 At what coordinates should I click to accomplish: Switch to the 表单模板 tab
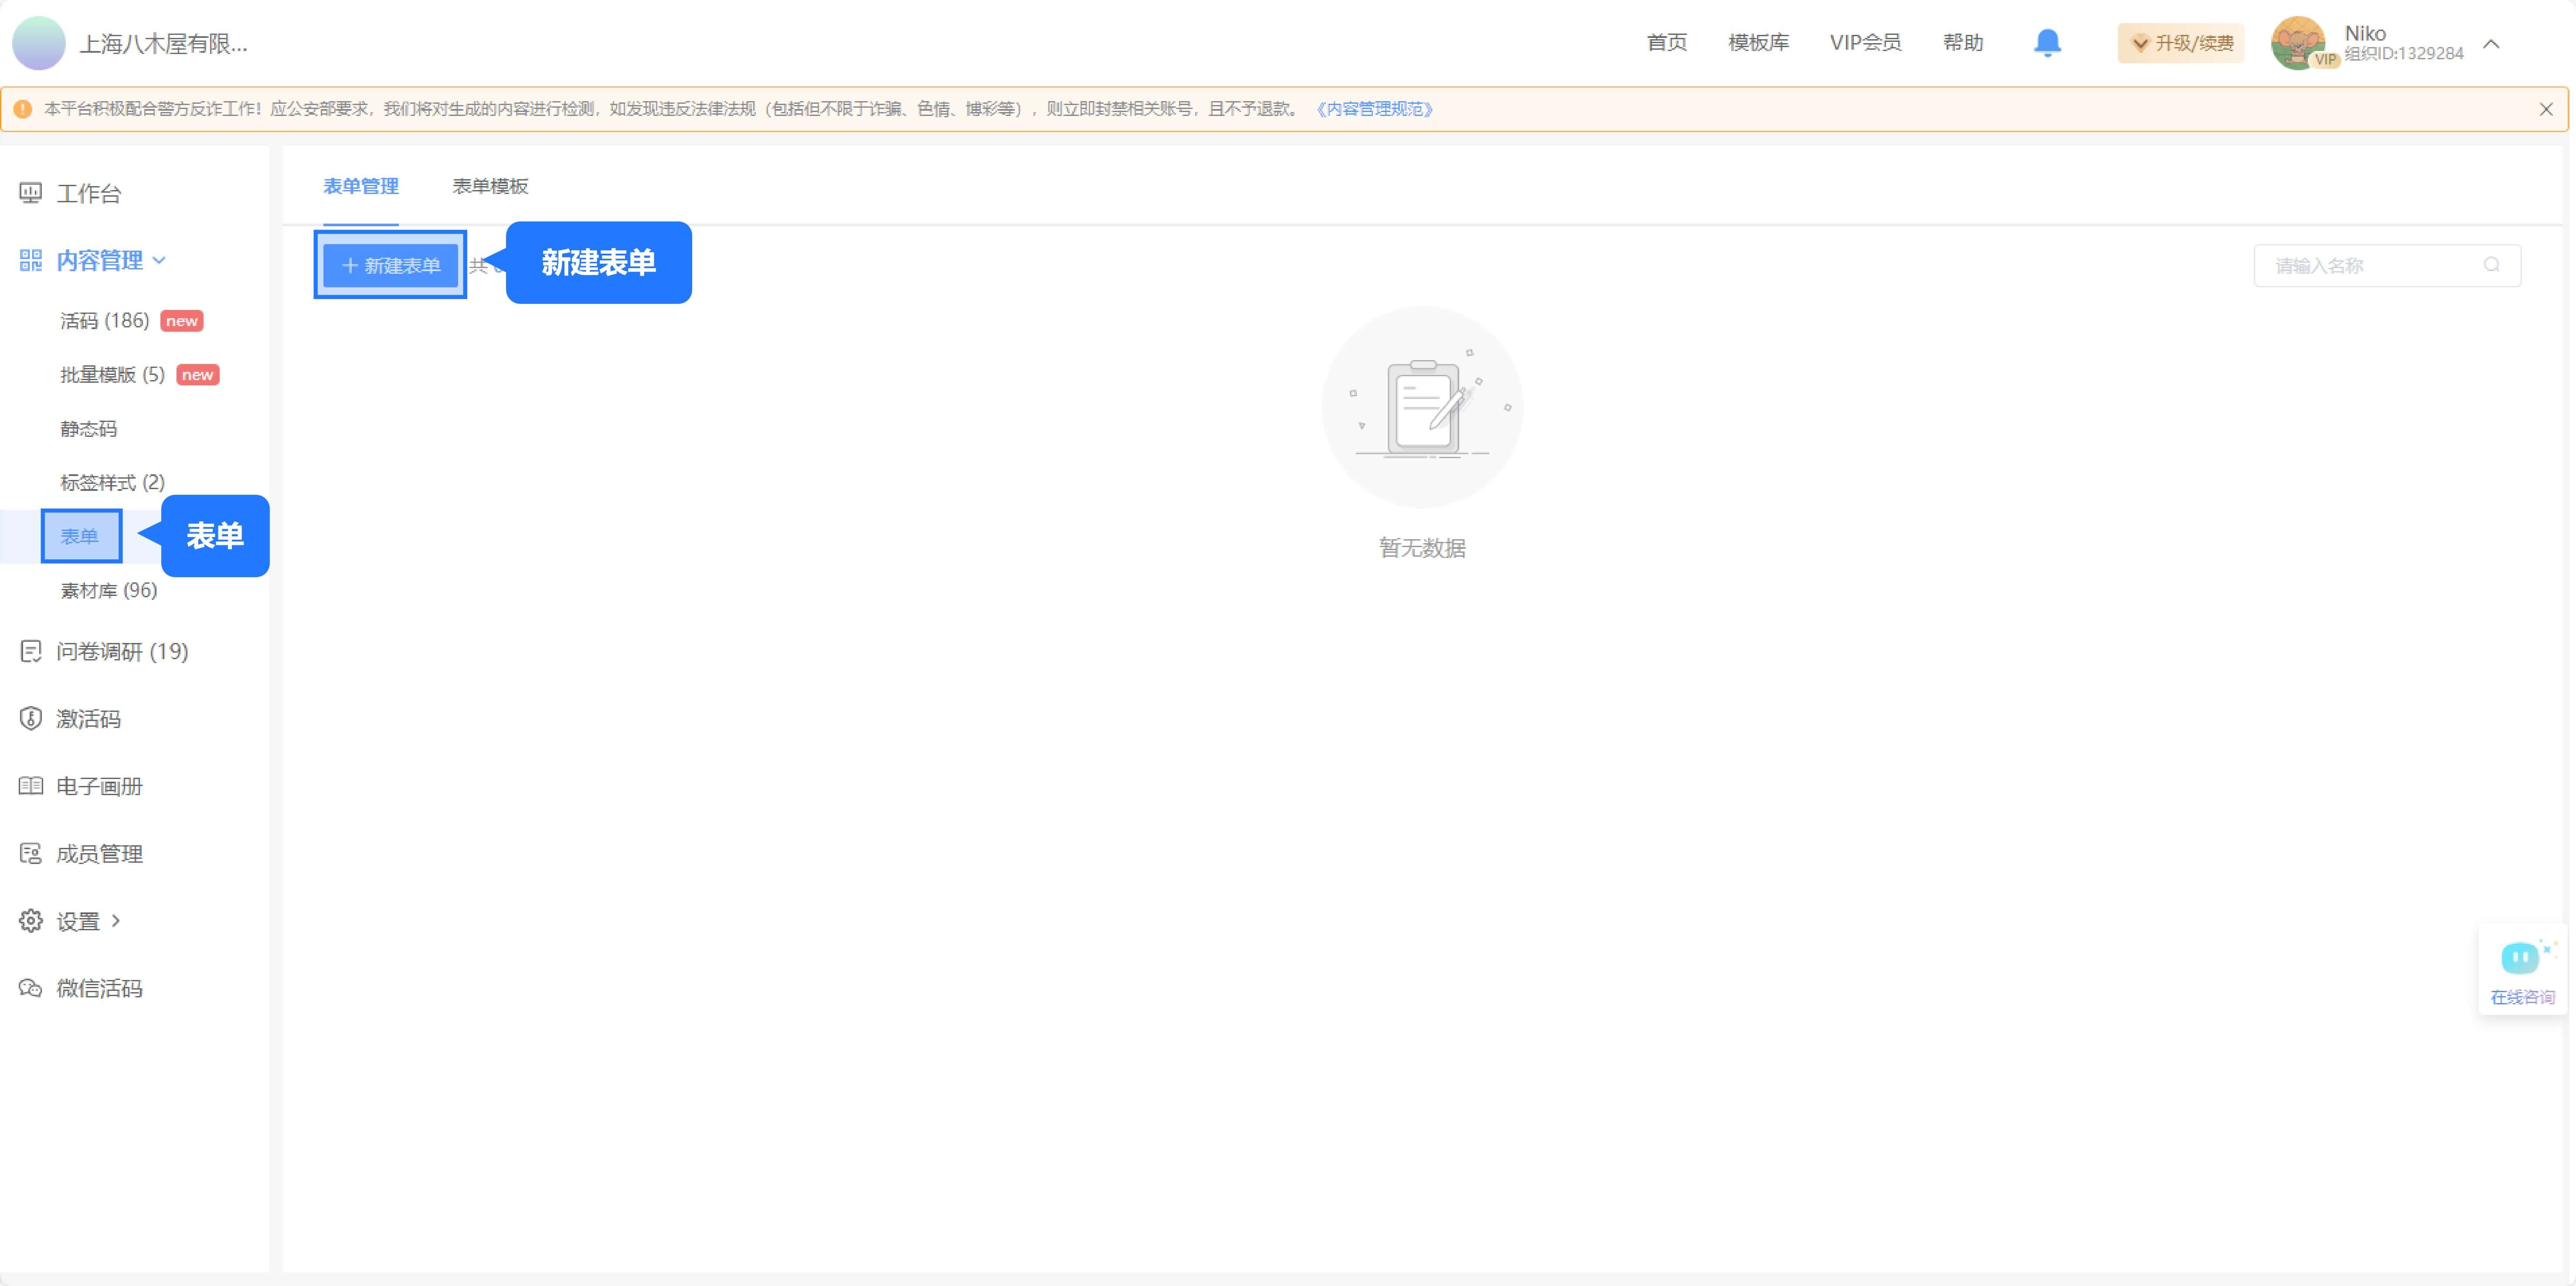(x=490, y=186)
